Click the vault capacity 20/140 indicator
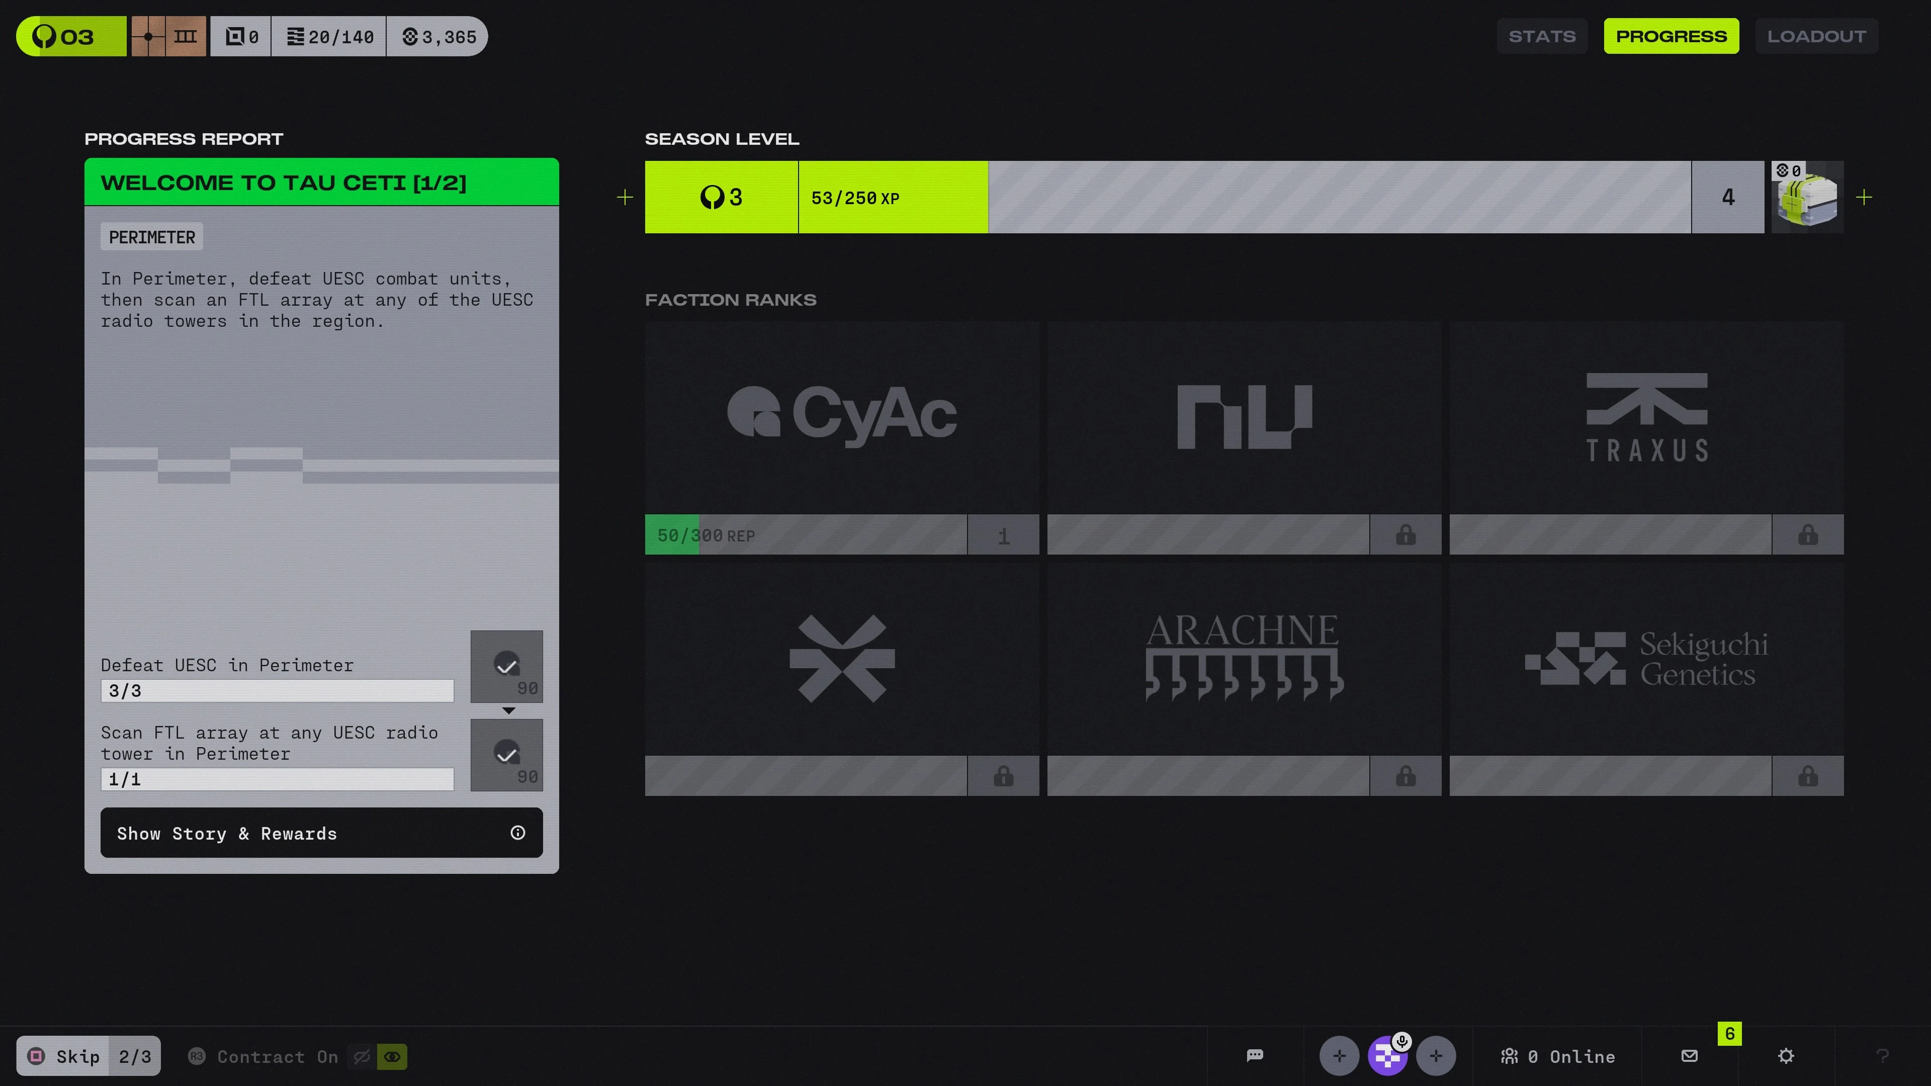The width and height of the screenshot is (1931, 1086). coord(330,37)
